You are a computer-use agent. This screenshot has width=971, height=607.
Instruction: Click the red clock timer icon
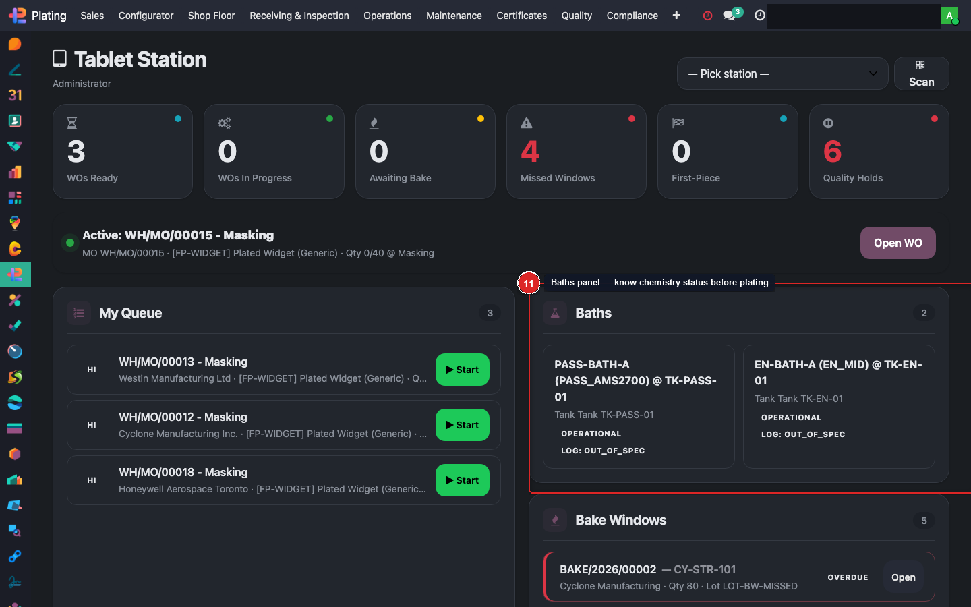[707, 16]
